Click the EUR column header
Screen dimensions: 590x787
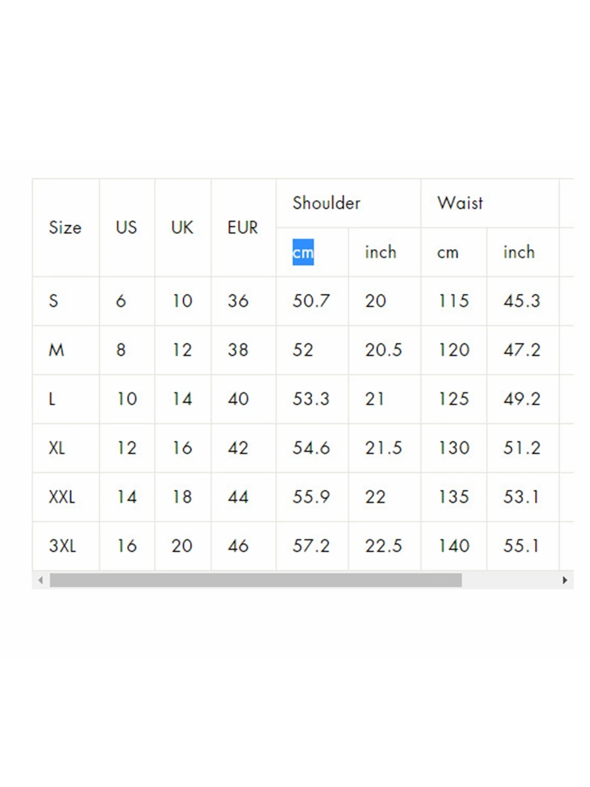click(243, 228)
